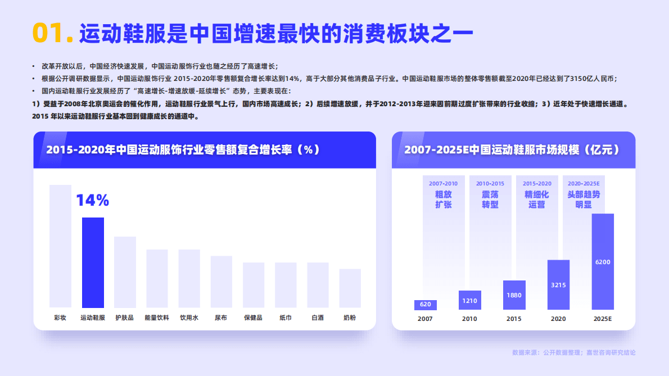
Task: Click the 护肤品 category label
Action: pos(125,316)
